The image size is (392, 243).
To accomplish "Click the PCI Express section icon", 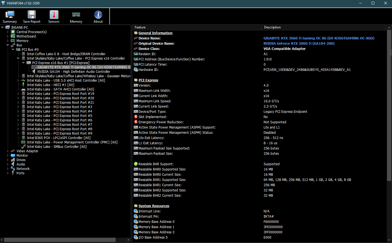I will (136, 80).
